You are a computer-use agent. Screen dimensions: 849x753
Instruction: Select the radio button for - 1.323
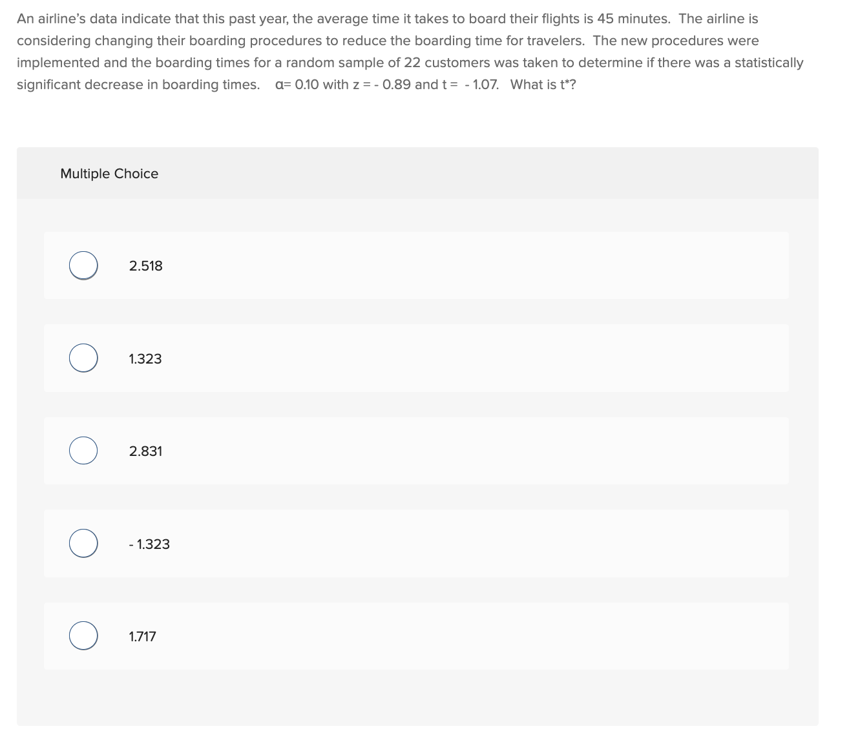(x=83, y=543)
